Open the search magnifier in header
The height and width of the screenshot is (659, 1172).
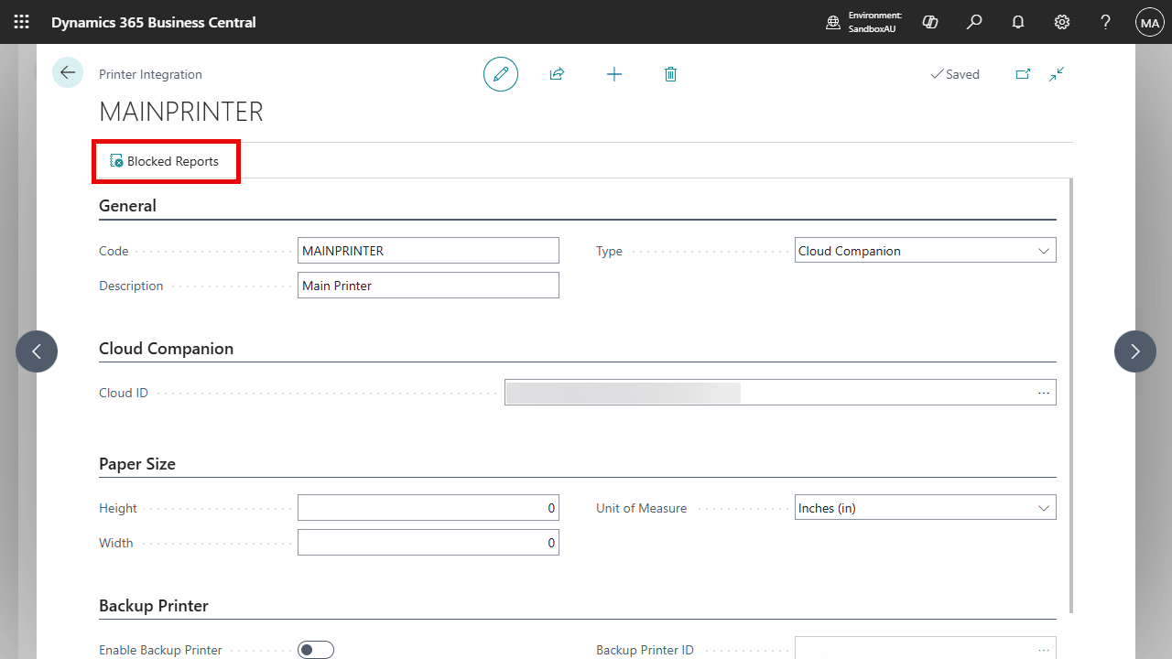pos(974,22)
